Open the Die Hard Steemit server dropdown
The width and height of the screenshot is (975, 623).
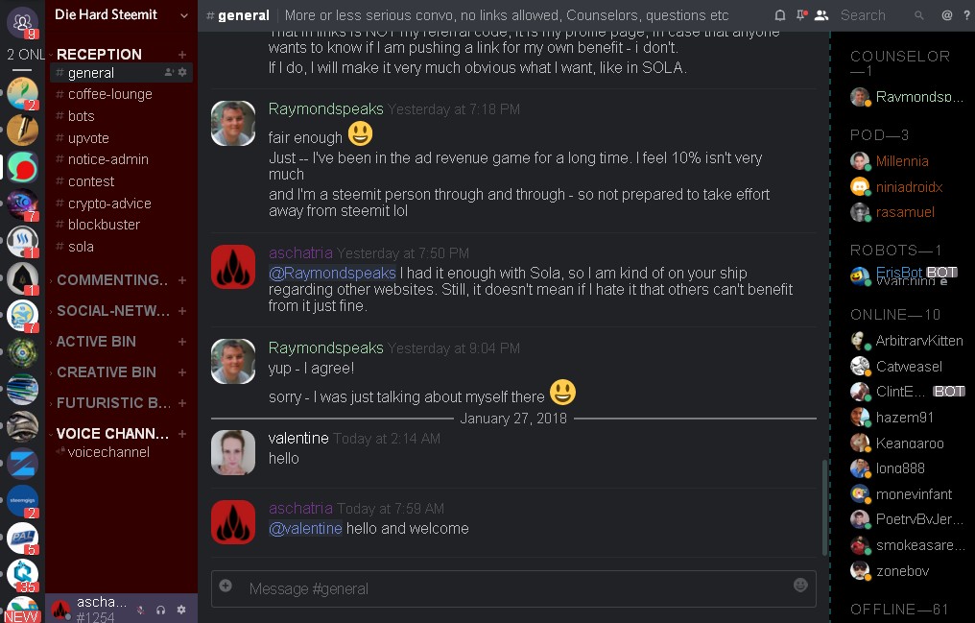pos(120,15)
